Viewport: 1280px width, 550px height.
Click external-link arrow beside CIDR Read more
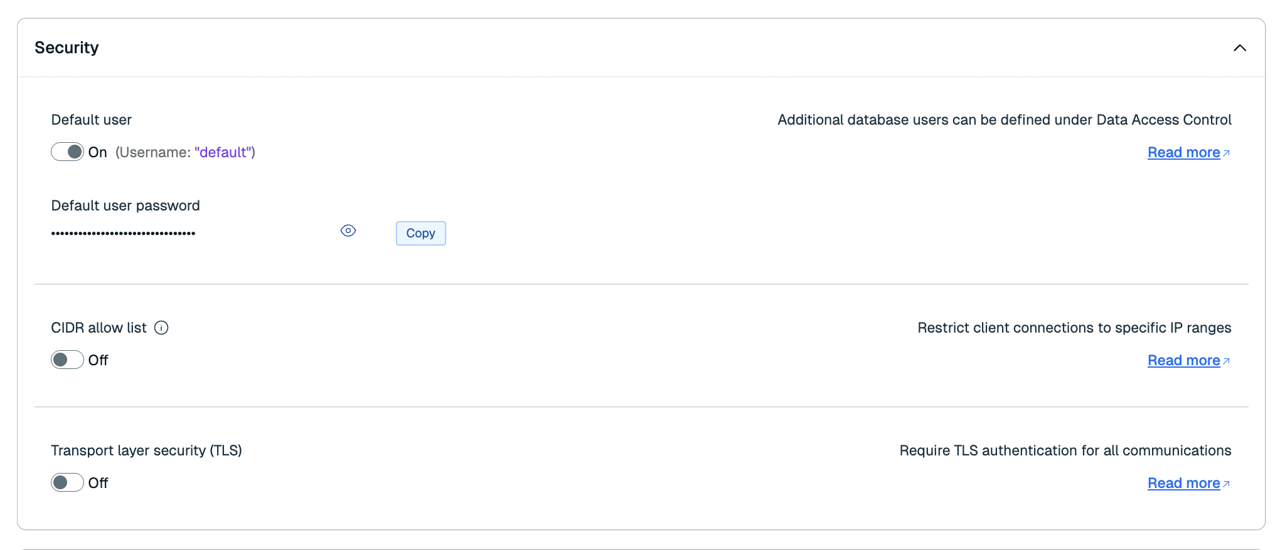(x=1227, y=361)
